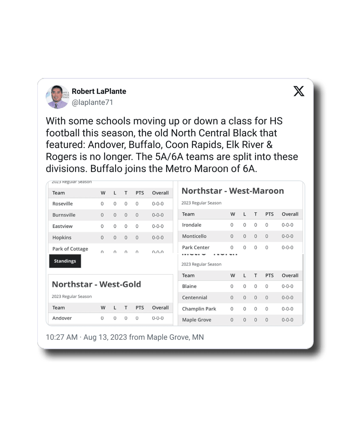
Task: Open the Maple Grove team entry
Action: click(x=196, y=320)
